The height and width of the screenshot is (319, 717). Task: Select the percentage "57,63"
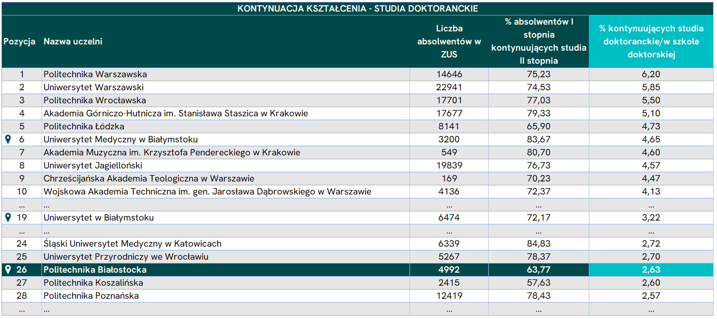539,283
